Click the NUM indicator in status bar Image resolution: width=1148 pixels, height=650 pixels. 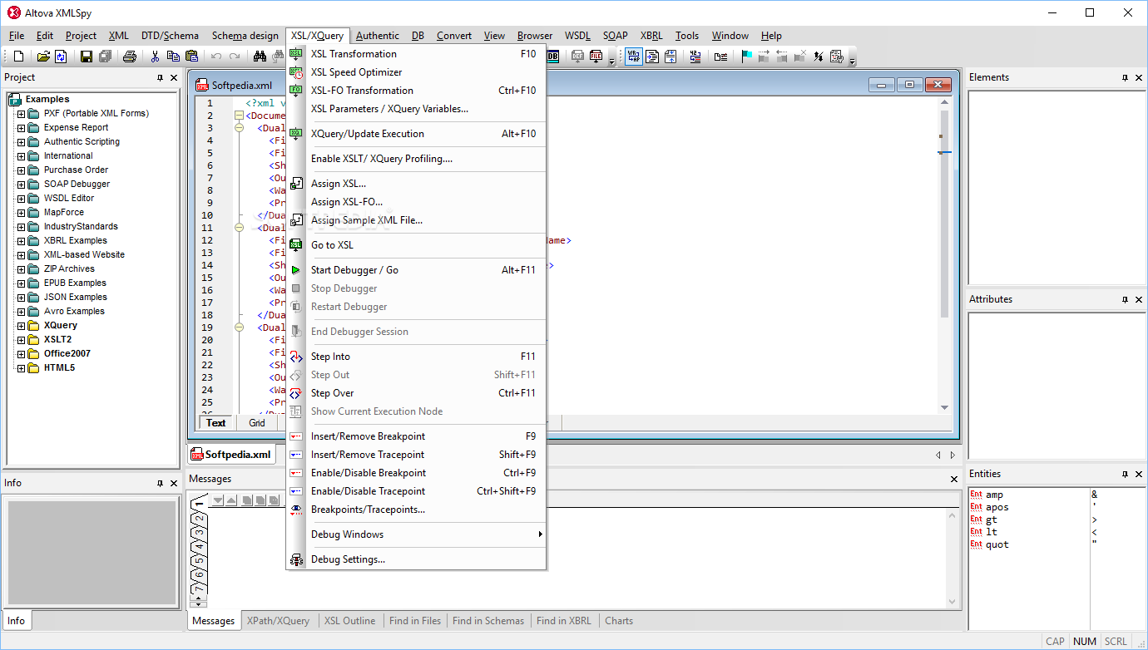click(x=1084, y=642)
